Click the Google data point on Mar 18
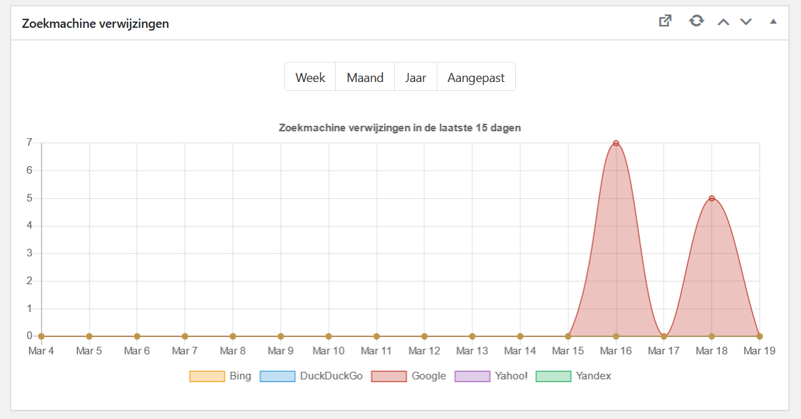This screenshot has width=801, height=419. tap(711, 199)
